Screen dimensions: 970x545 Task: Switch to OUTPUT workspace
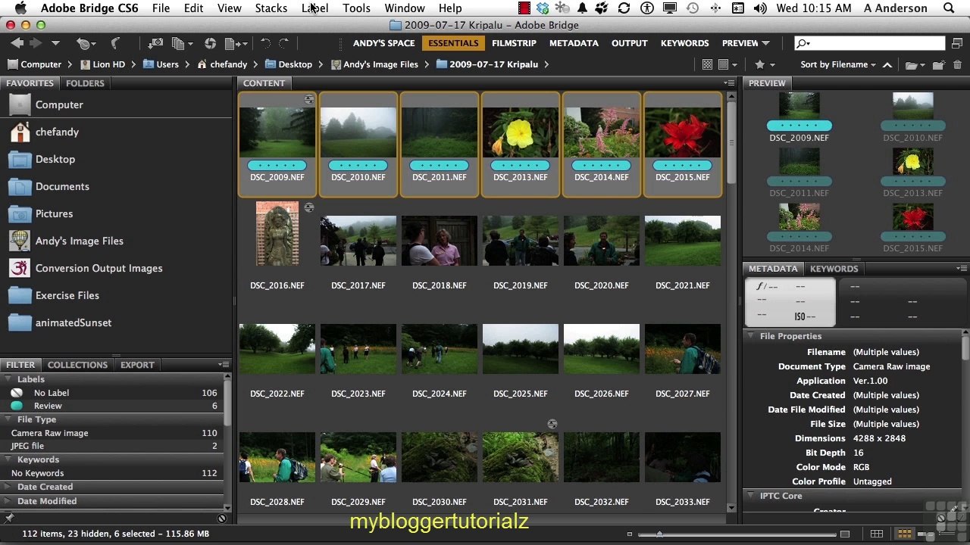[x=629, y=43]
